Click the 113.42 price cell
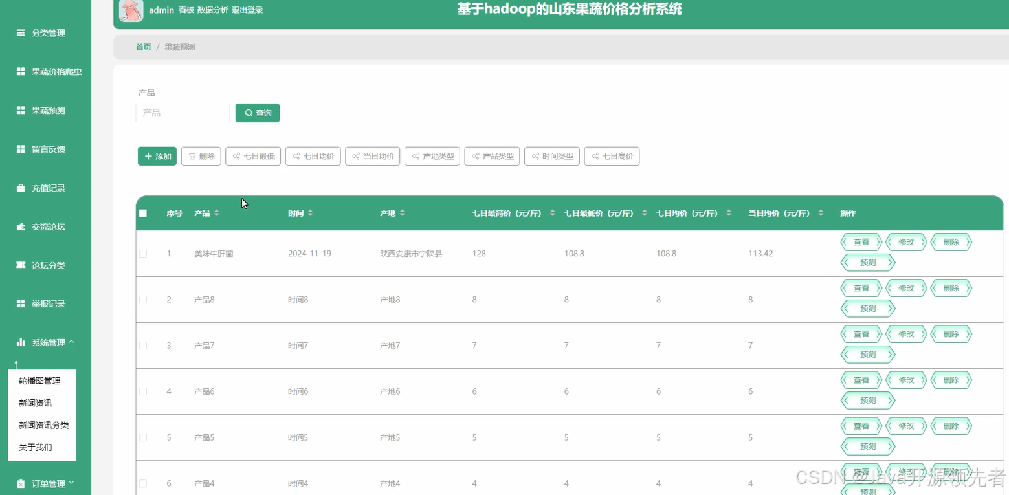 [760, 254]
